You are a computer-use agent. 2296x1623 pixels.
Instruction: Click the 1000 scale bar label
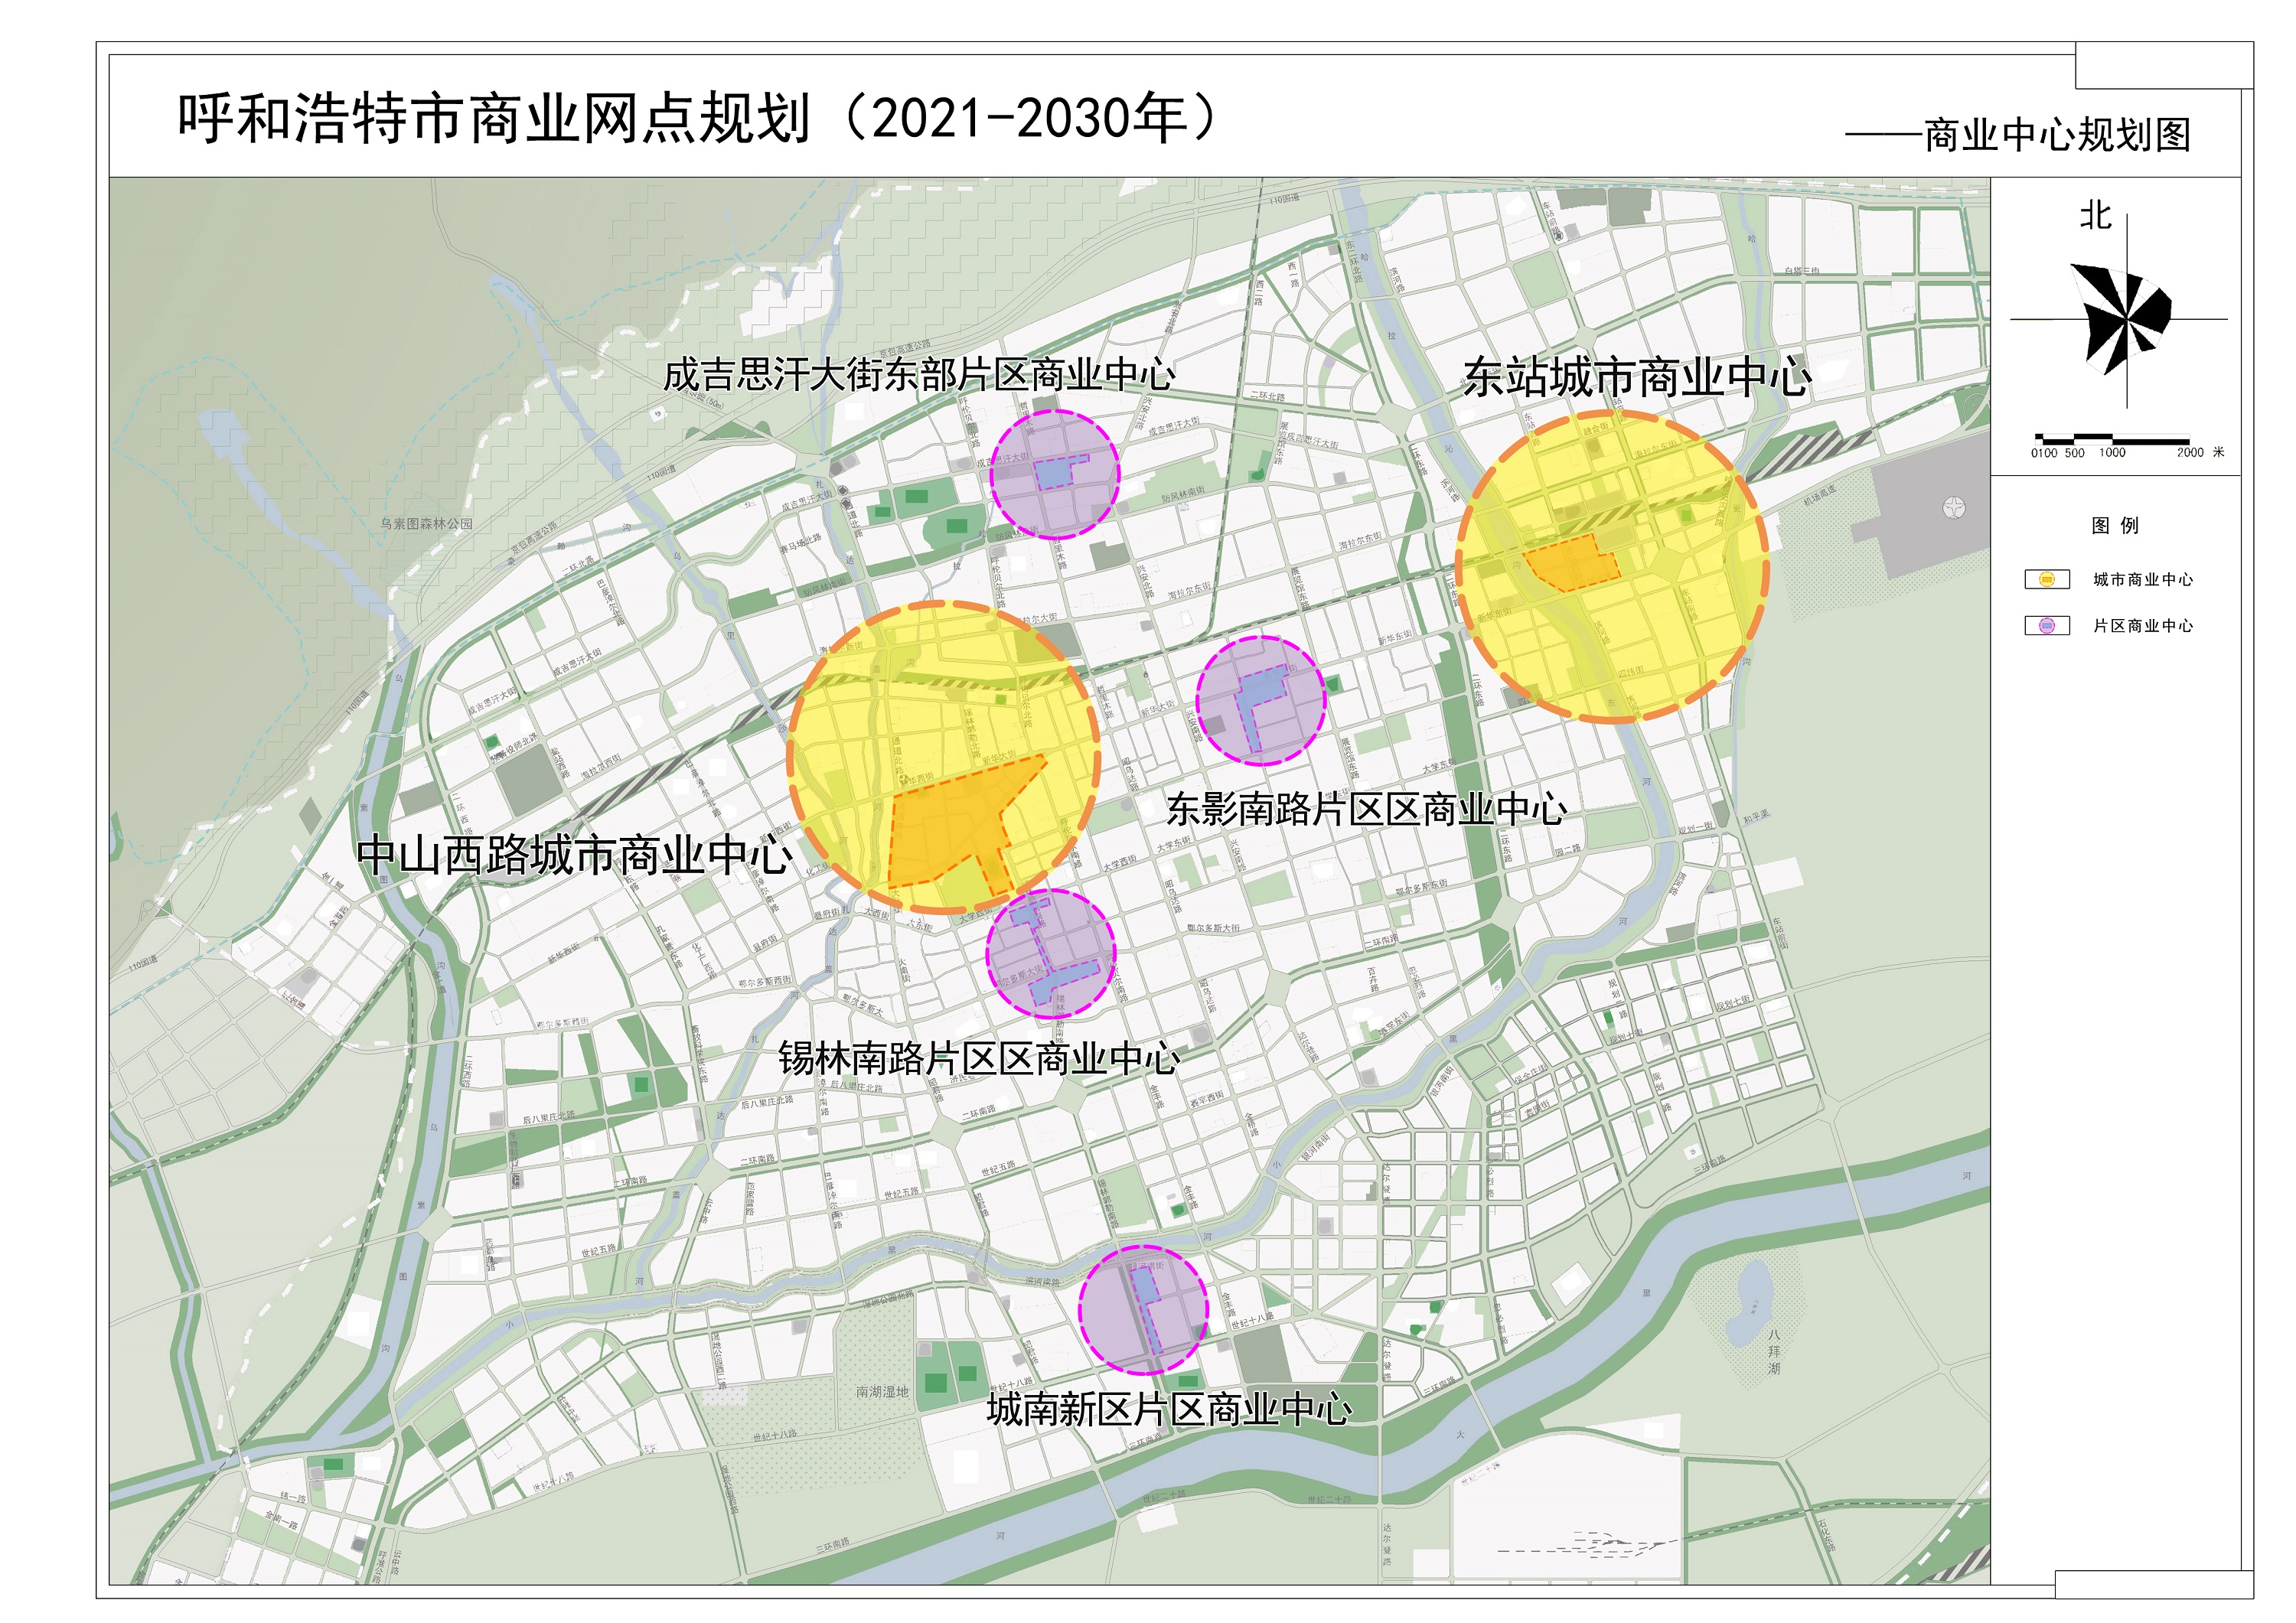[x=2112, y=453]
